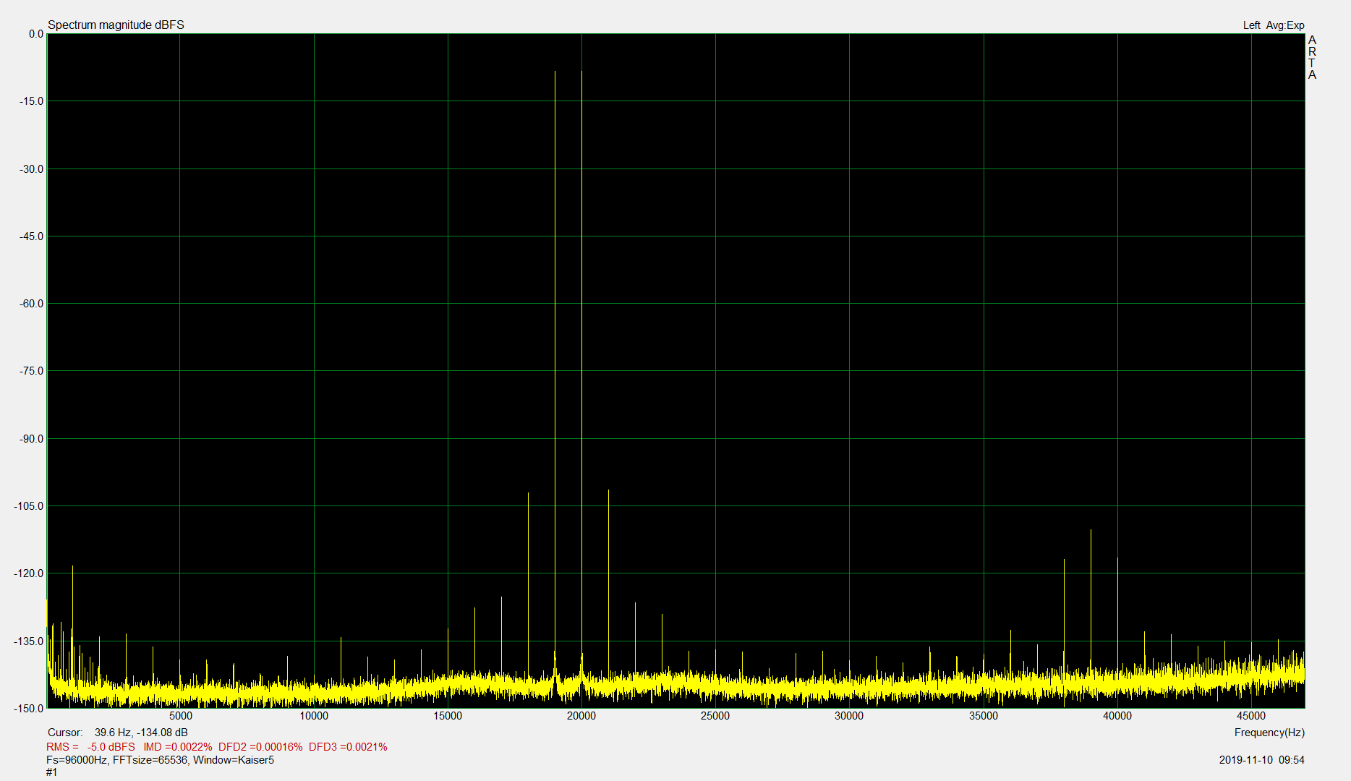
Task: Click the -15.0 y-axis label
Action: point(32,101)
